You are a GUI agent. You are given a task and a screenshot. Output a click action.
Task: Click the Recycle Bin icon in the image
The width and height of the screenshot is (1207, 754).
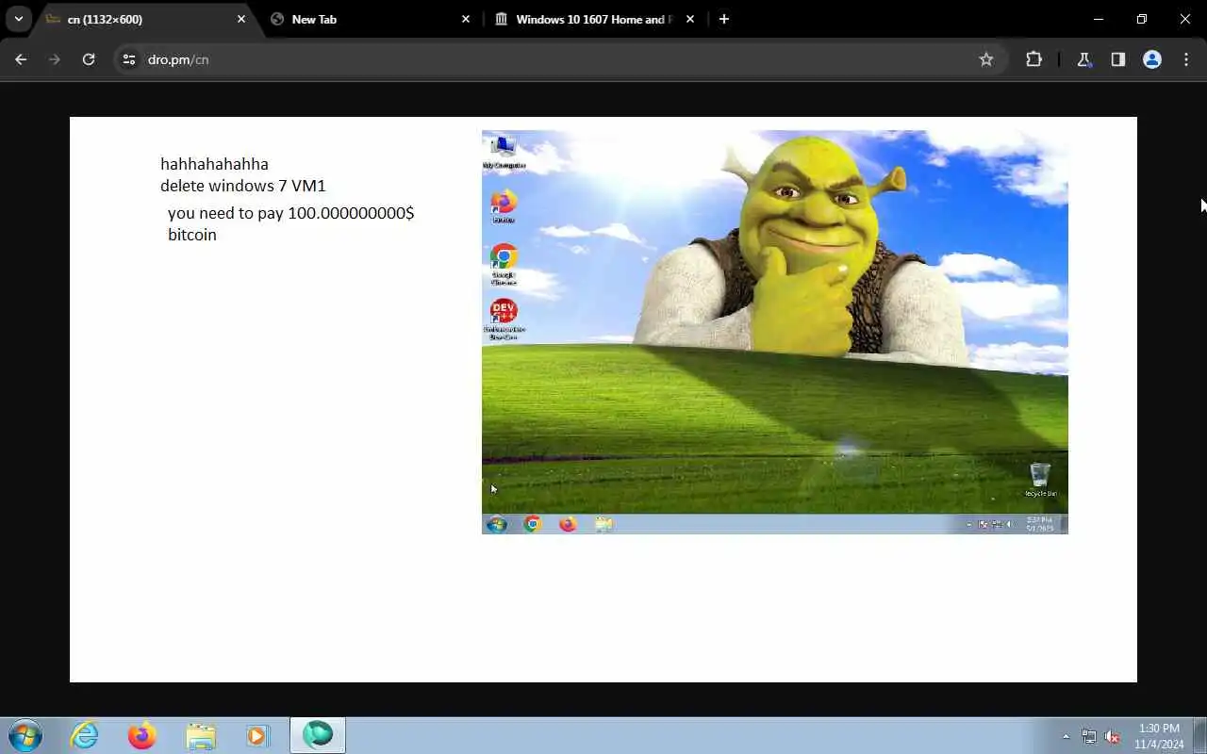tap(1040, 479)
